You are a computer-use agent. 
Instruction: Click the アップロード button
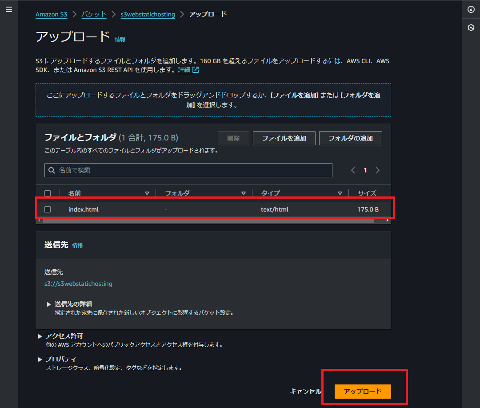[x=363, y=392]
